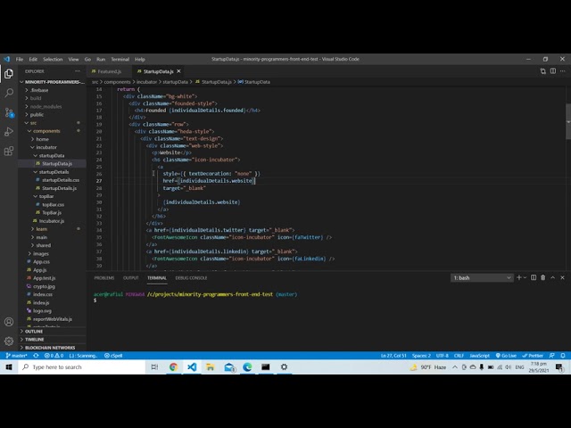Click the startupData breadcrumb segment
The image size is (571, 428).
[x=175, y=82]
